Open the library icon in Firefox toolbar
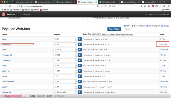Screen dimensions: 171x98 pos(145,6)
